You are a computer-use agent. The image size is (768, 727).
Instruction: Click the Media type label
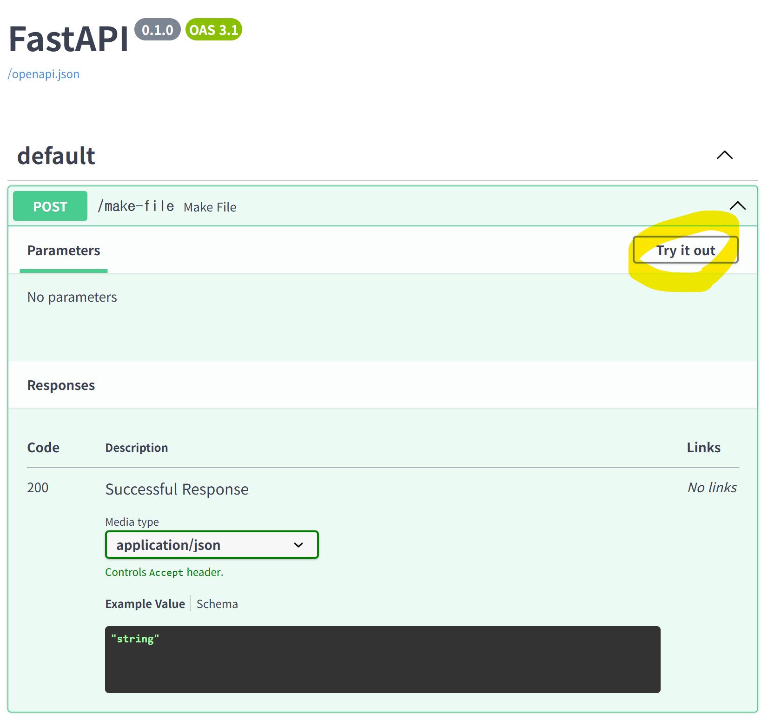(x=132, y=522)
